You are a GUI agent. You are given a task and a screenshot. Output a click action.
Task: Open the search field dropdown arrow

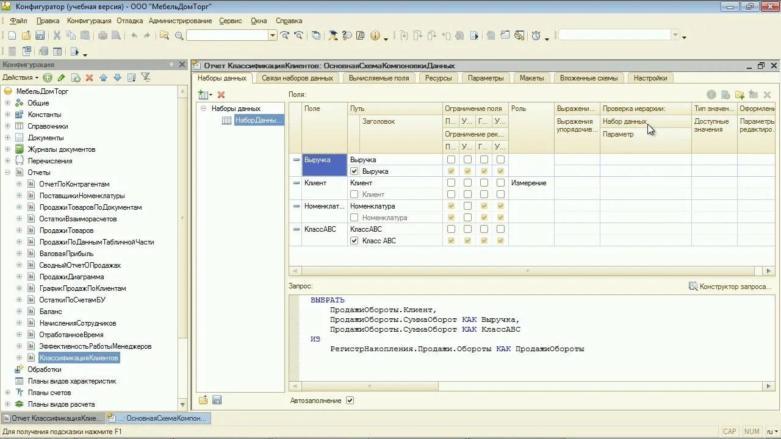(273, 35)
